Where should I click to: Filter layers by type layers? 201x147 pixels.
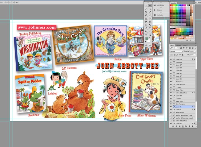187,48
